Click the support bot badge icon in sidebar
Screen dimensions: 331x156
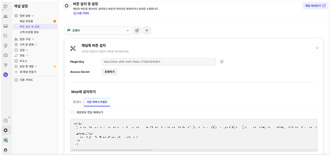[5, 45]
